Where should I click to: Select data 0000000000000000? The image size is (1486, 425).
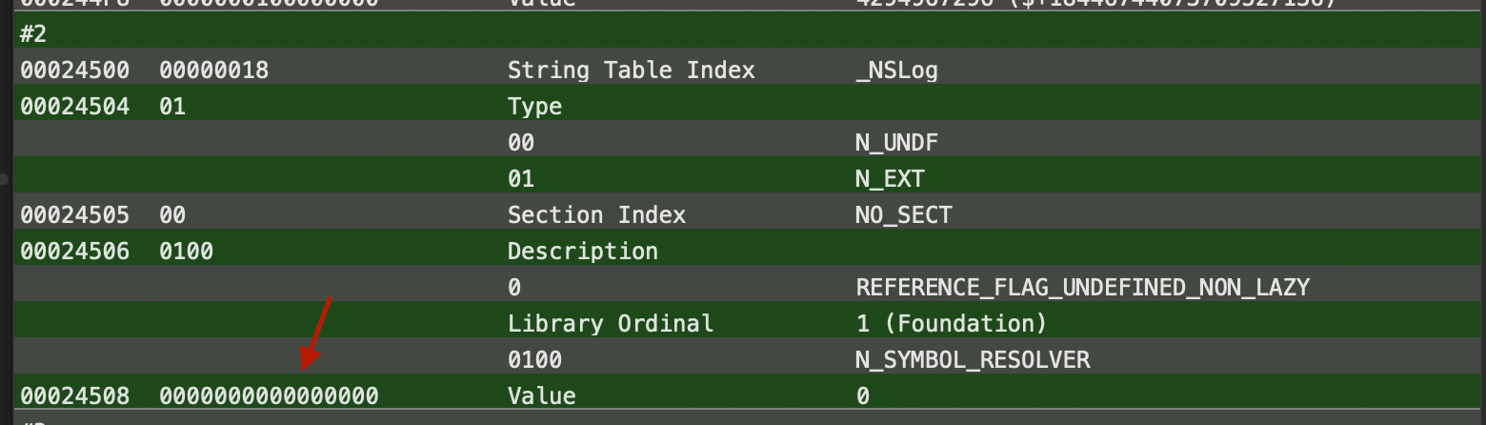pos(269,396)
